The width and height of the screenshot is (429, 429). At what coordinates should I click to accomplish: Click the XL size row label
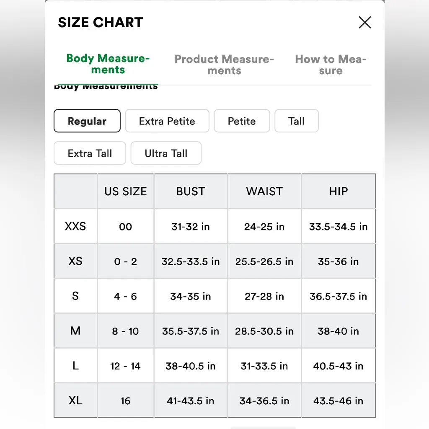(75, 401)
